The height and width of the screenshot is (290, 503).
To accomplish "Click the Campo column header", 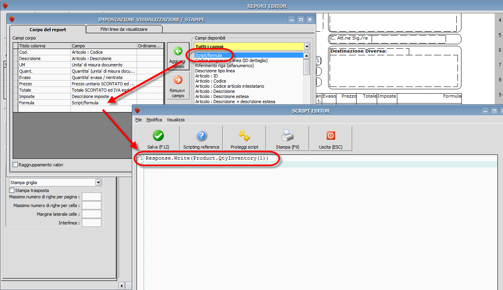I will 104,46.
